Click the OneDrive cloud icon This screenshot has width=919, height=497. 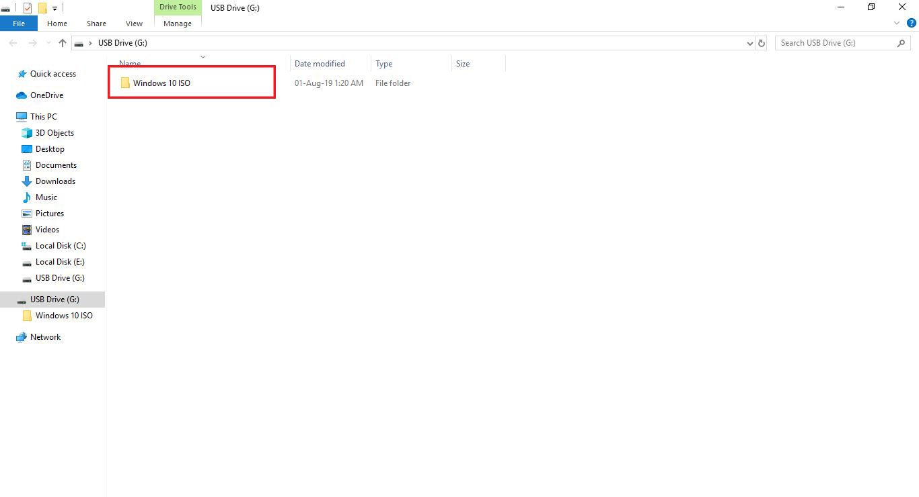[22, 95]
